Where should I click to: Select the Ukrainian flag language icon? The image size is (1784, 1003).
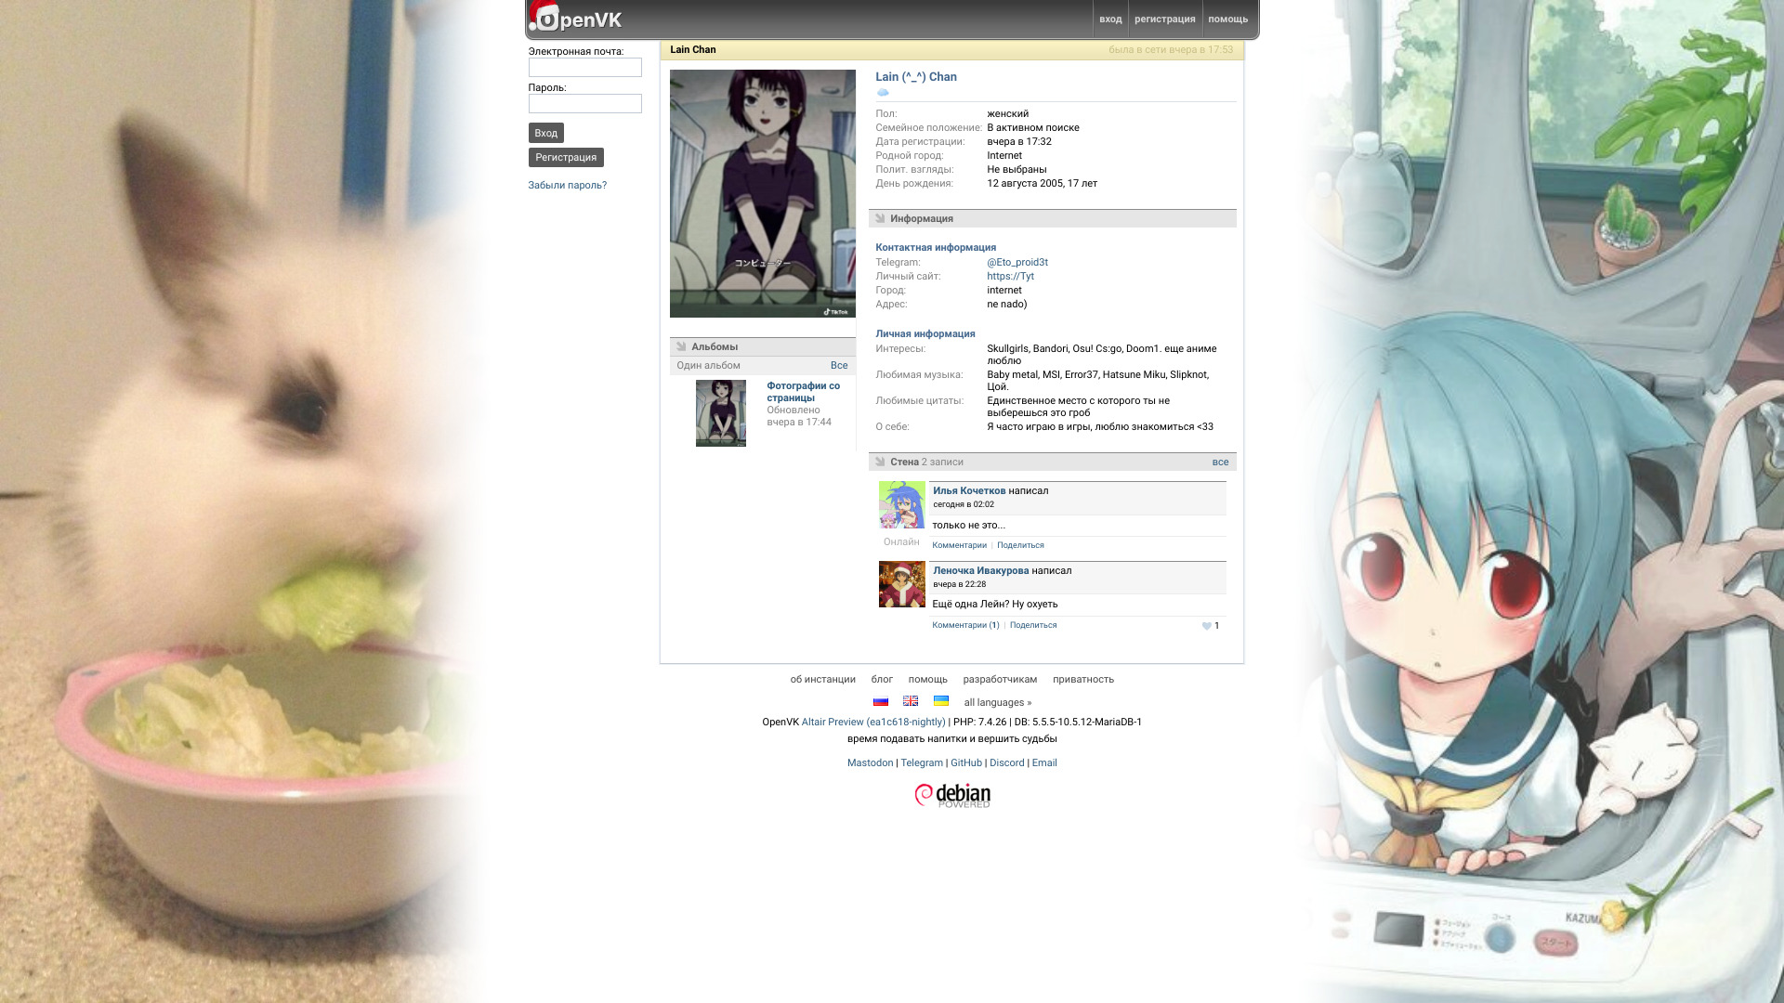(x=941, y=701)
